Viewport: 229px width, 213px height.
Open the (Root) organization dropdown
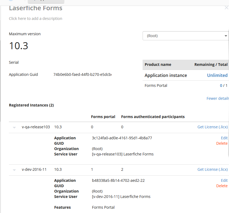point(186,36)
